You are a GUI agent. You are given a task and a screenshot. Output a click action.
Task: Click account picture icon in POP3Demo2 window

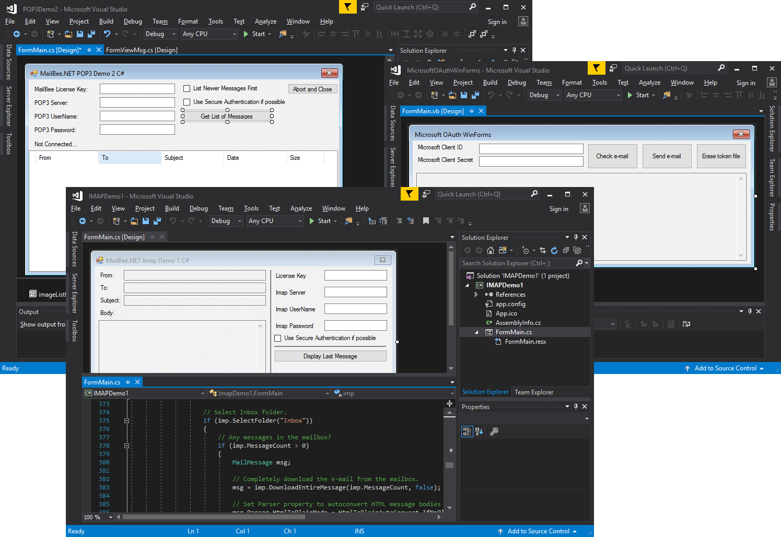[523, 21]
